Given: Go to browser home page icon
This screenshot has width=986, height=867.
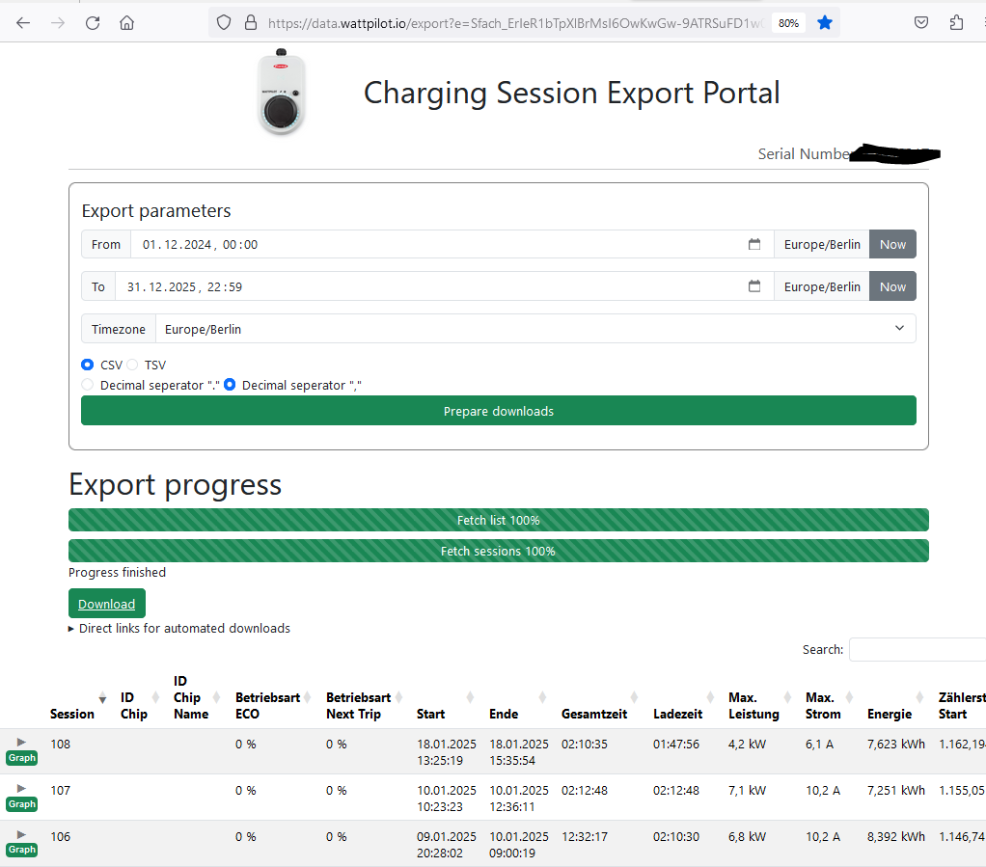Looking at the screenshot, I should 126,23.
